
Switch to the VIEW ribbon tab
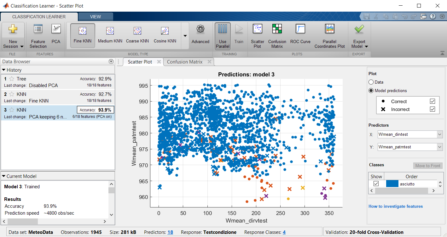click(96, 17)
